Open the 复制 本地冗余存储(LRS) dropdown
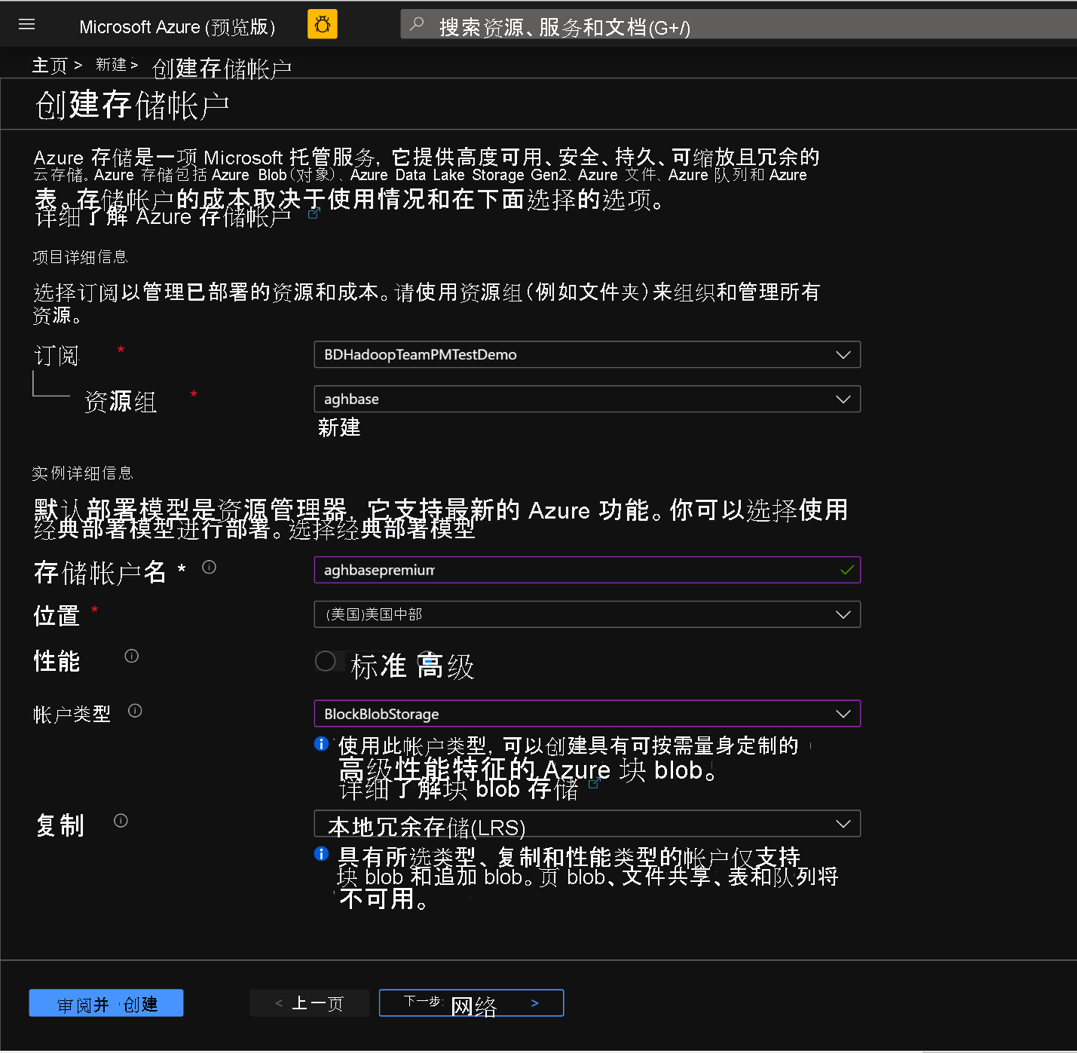Screen dimensions: 1077x1053 (587, 824)
